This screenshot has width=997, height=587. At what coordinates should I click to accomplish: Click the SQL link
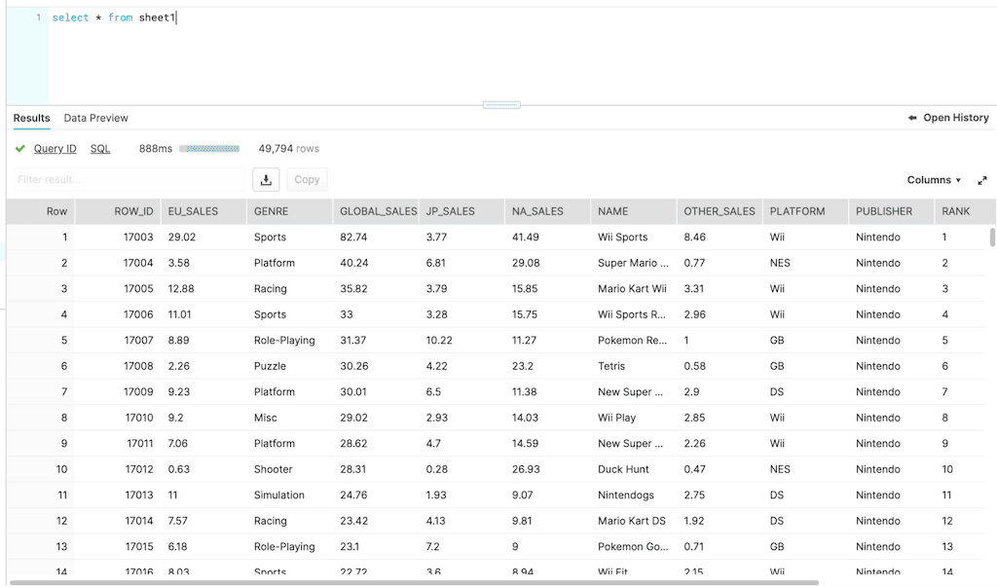coord(100,149)
